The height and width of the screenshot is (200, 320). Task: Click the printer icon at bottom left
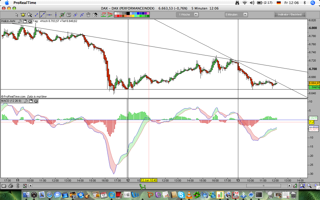(10, 186)
